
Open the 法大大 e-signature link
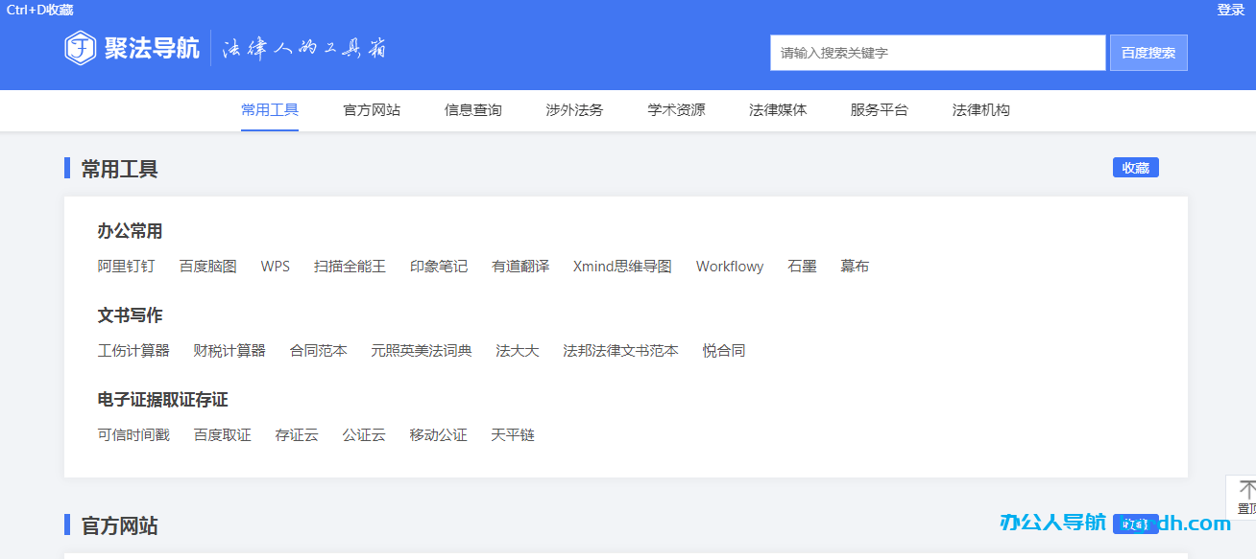click(x=517, y=350)
